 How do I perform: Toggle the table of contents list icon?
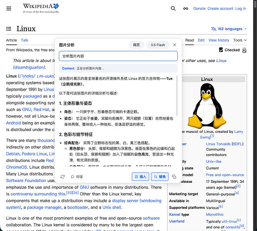coord(9,29)
